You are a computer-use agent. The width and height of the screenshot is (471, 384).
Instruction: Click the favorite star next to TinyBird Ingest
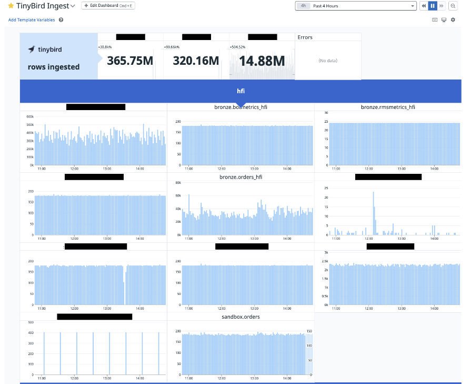[x=11, y=6]
